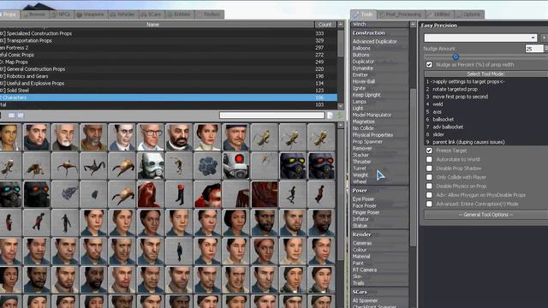Switch to the Post_Processing tab

(x=400, y=15)
